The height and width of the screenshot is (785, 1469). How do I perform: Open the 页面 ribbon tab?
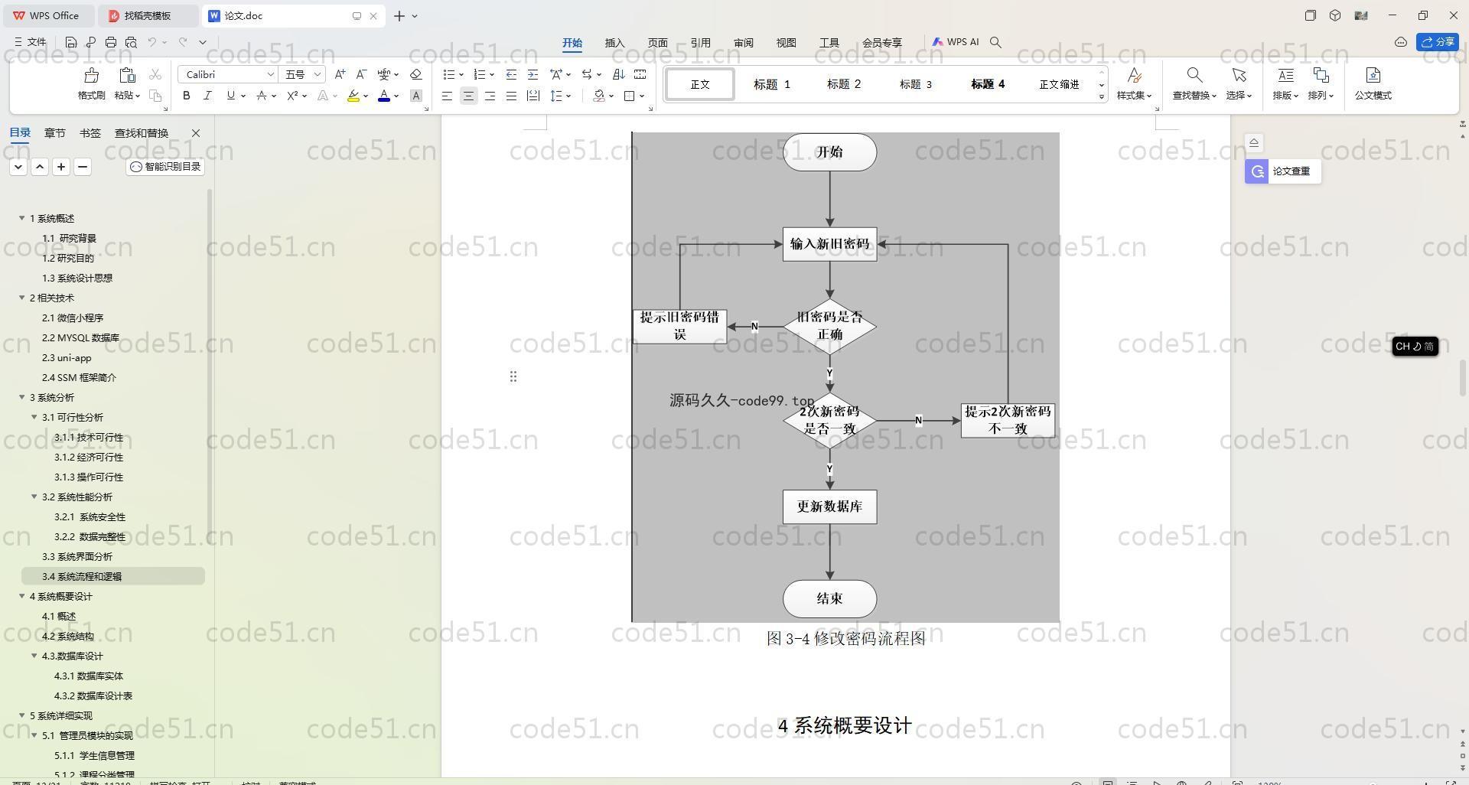point(657,43)
